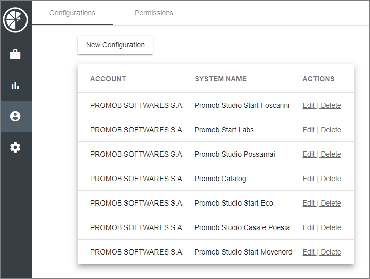Click the ACCOUNT column header
This screenshot has width=370, height=279.
pos(108,79)
